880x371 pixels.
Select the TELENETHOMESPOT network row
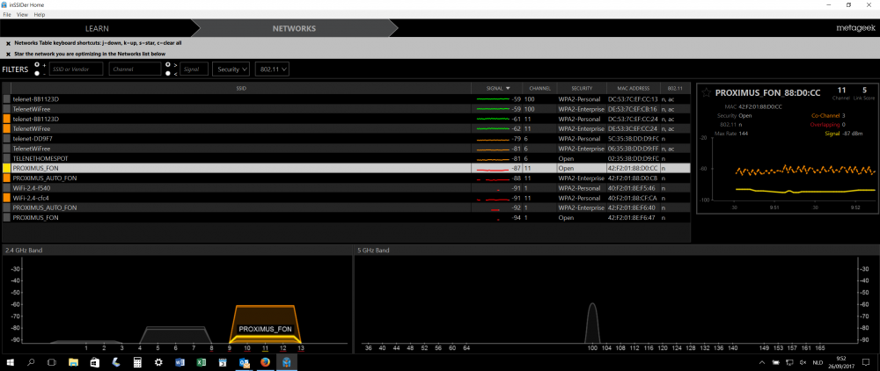click(346, 158)
